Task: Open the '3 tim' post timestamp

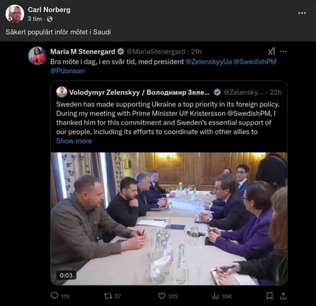Action: click(34, 19)
